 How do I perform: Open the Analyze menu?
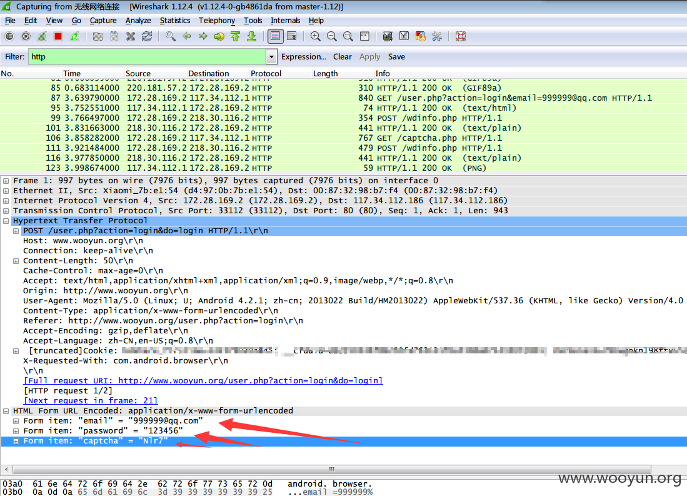(x=138, y=21)
